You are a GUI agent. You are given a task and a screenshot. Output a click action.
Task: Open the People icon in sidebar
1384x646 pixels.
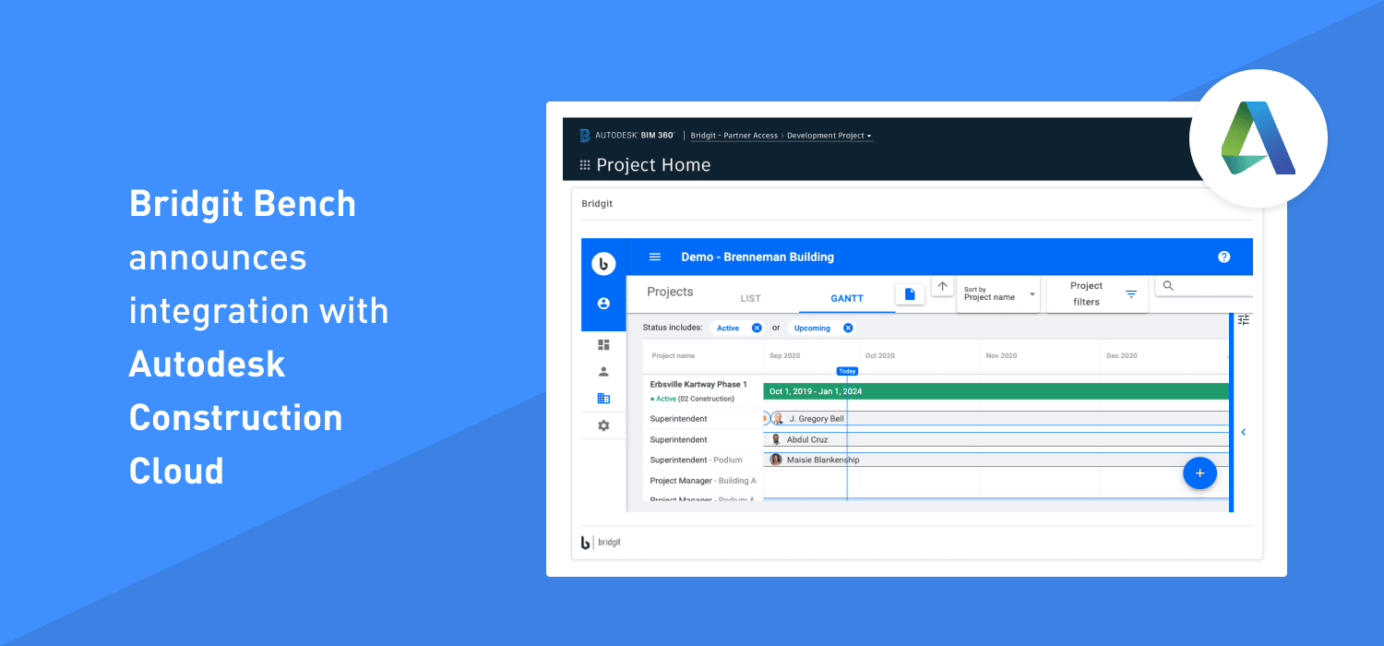point(603,372)
